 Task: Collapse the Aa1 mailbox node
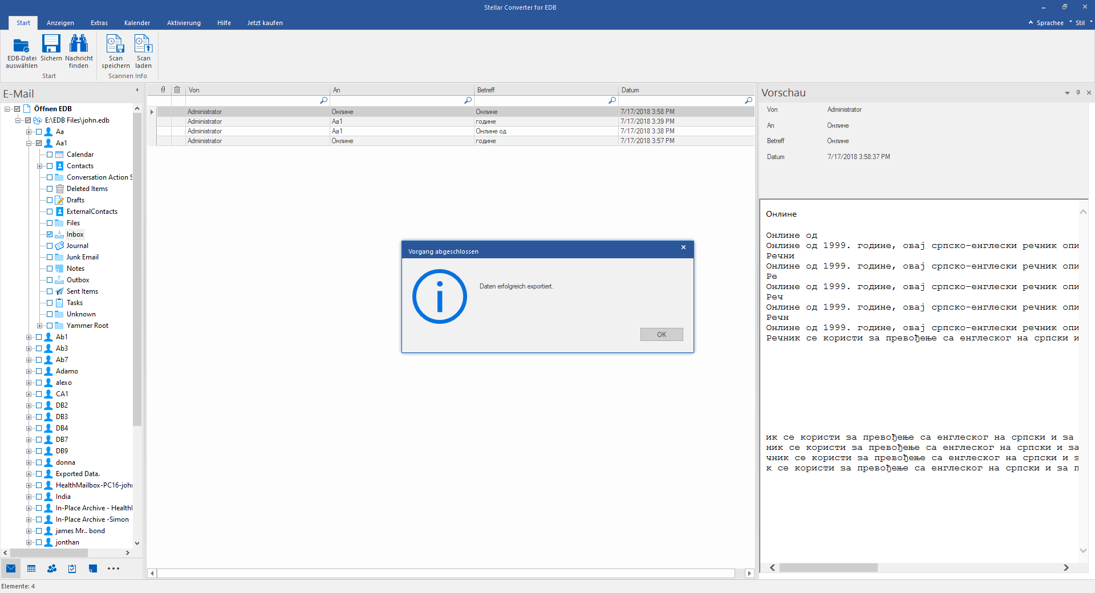(29, 143)
